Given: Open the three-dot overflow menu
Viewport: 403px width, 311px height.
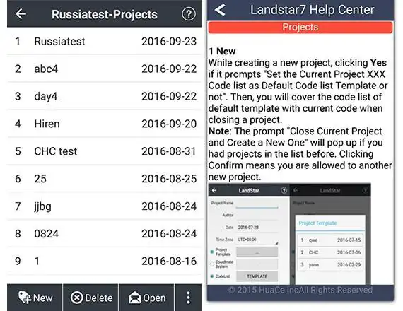Looking at the screenshot, I should click(x=188, y=298).
